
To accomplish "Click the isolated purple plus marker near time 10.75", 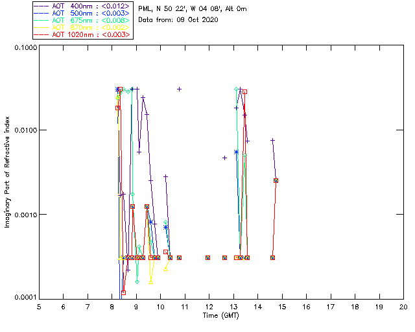I will [x=179, y=89].
